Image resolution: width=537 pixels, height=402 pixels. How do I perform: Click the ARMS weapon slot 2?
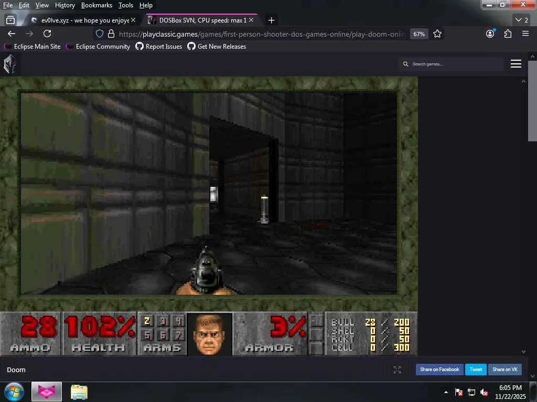(147, 321)
